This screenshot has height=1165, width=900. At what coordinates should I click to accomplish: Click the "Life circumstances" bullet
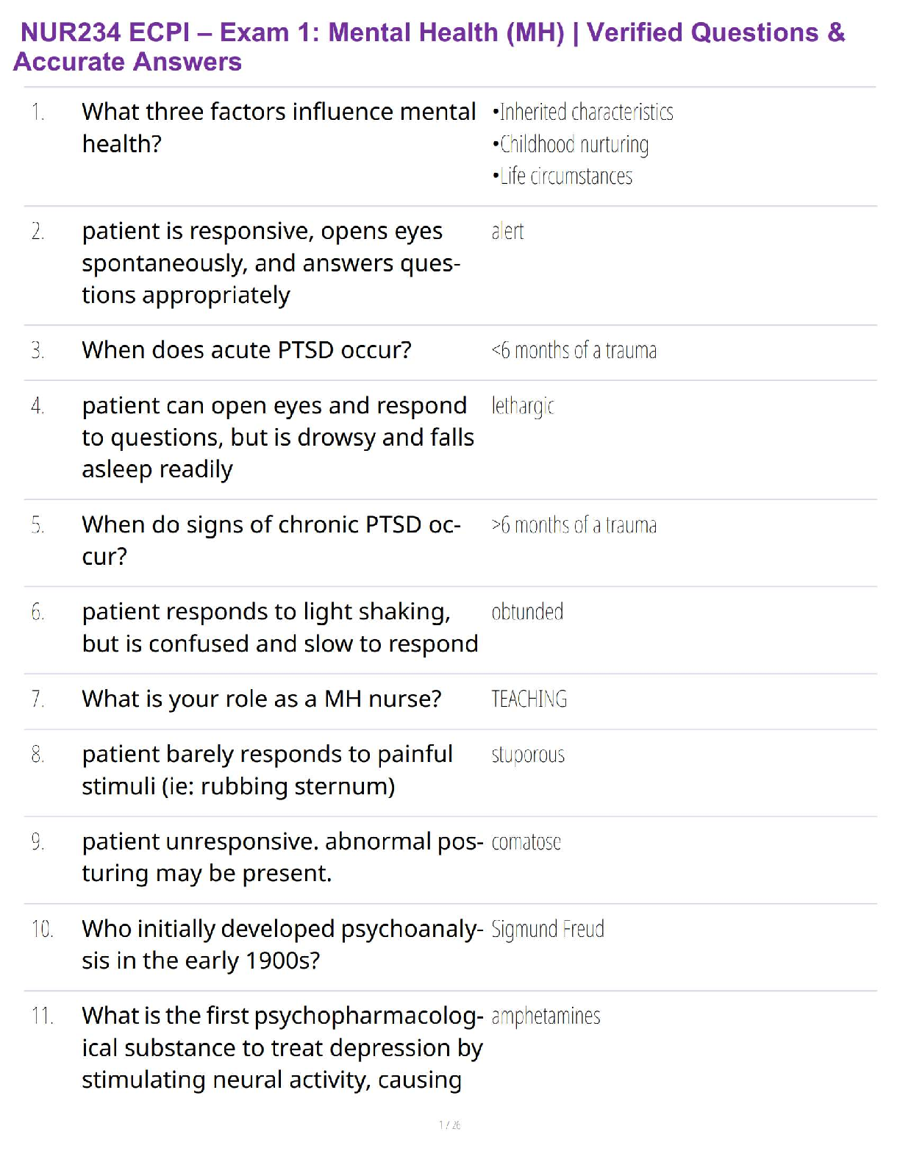pyautogui.click(x=562, y=177)
